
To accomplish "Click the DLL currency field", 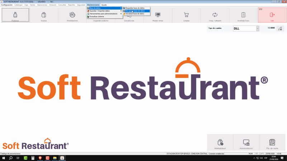I will (245, 29).
